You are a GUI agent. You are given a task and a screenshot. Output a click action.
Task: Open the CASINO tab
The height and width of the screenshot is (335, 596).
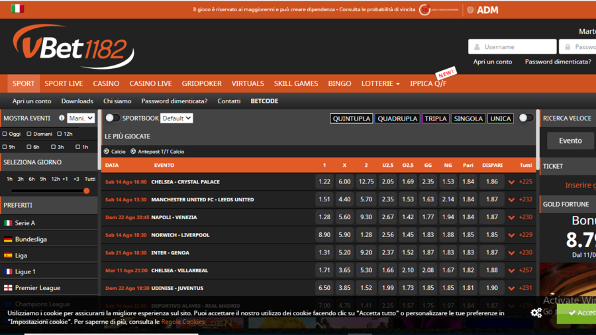click(106, 83)
